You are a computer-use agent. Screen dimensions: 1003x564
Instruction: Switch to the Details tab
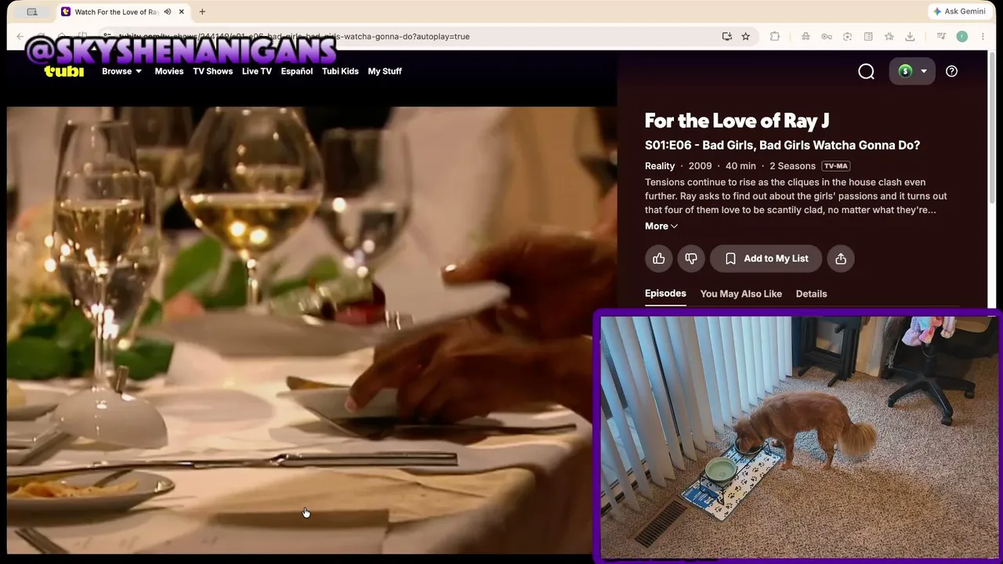[x=812, y=294]
